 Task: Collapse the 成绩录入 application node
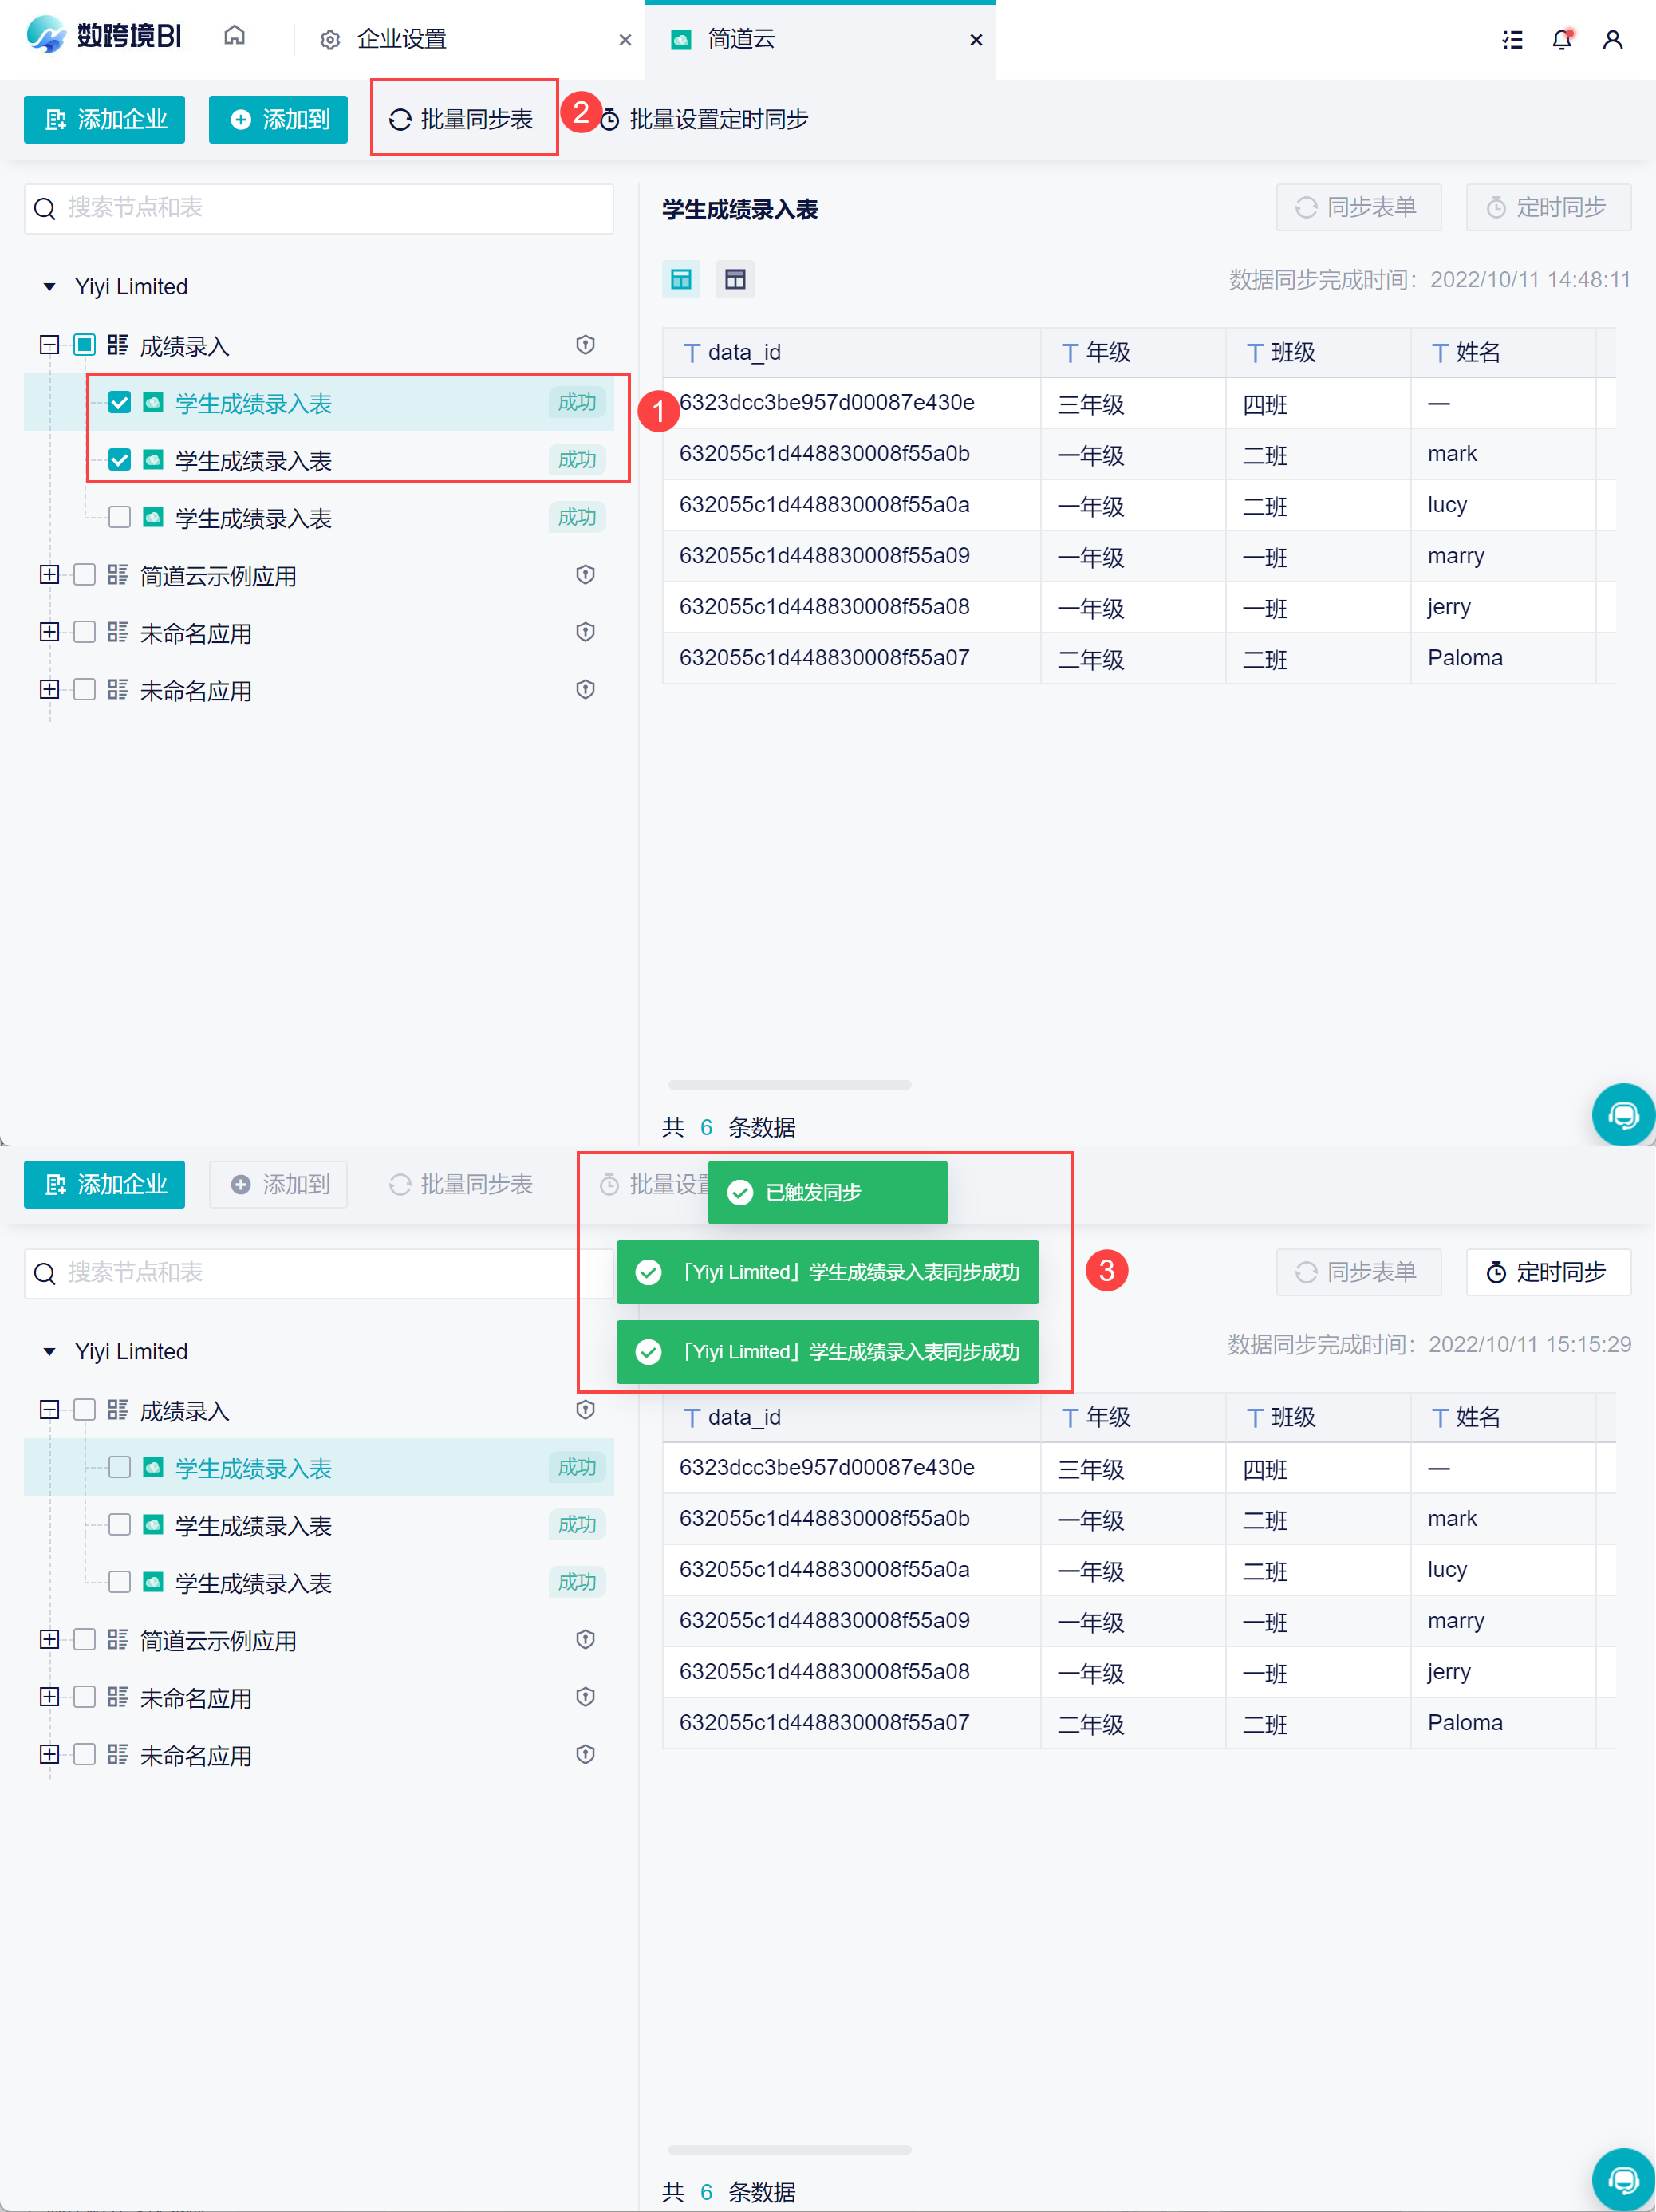(49, 345)
